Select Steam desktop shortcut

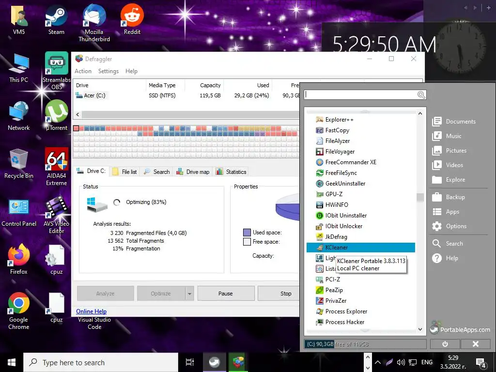[x=56, y=19]
